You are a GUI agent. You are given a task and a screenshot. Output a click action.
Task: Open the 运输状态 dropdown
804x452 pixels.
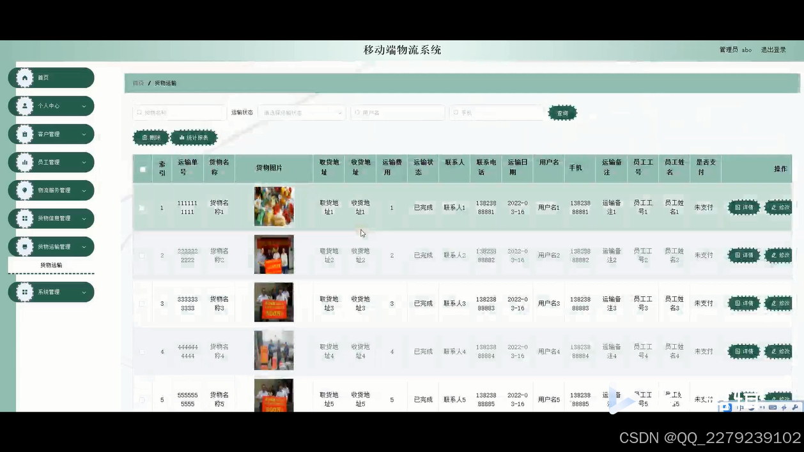[300, 112]
